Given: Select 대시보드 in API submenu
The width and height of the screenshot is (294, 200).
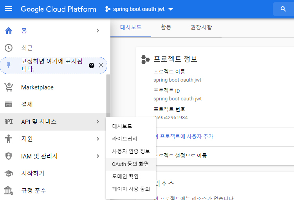Looking at the screenshot, I should tap(131, 126).
